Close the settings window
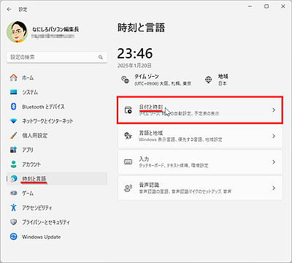 tap(283, 7)
